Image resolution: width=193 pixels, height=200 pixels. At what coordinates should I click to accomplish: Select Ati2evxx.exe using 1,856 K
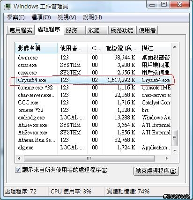pyautogui.click(x=93, y=133)
